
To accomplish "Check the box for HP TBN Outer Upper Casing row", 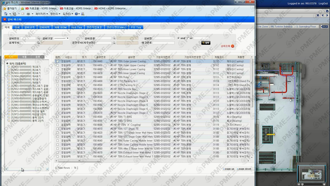I will coord(57,65).
